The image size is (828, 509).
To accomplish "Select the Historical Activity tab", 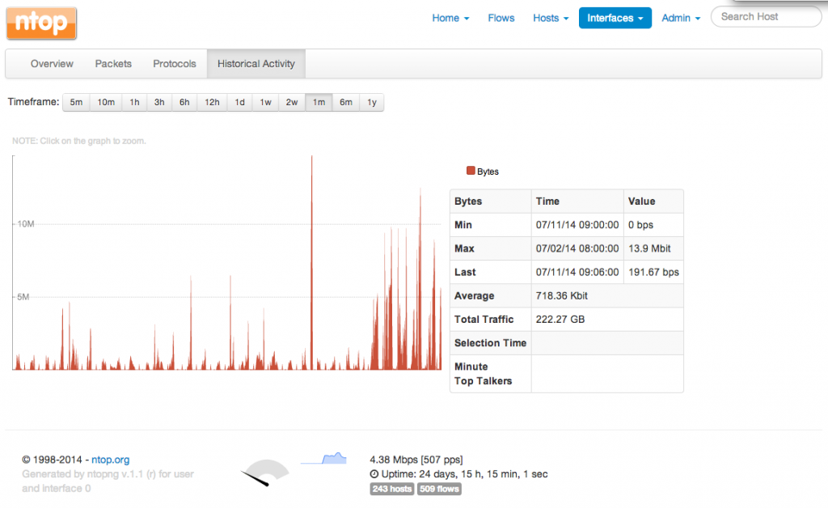I will pyautogui.click(x=256, y=64).
